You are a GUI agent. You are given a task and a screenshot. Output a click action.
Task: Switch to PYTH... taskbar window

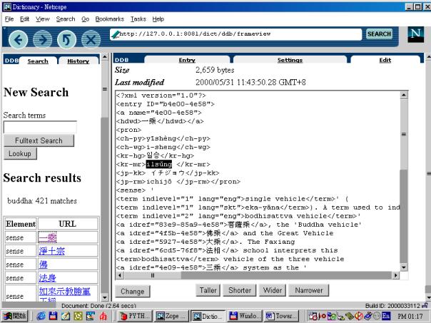click(x=135, y=316)
